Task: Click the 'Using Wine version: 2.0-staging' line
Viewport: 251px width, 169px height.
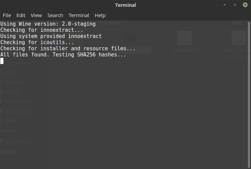Action: (48, 24)
